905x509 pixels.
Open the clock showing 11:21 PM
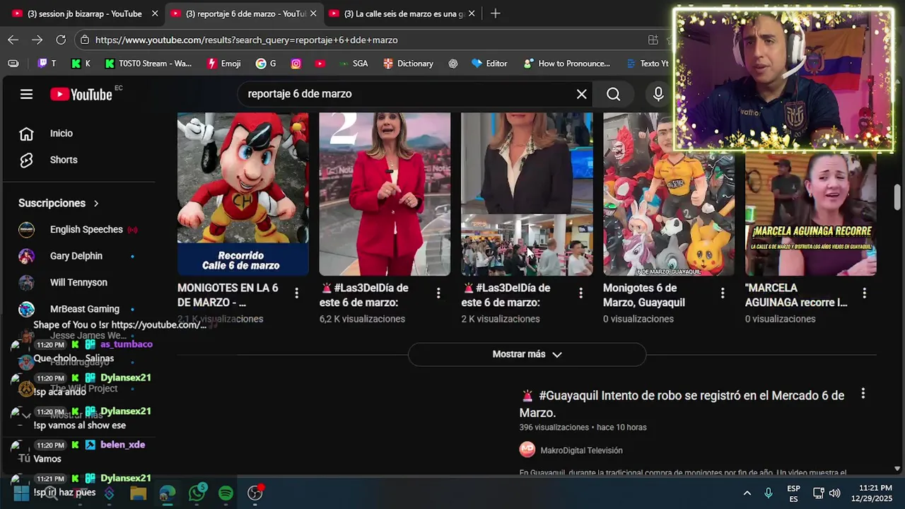click(x=871, y=493)
